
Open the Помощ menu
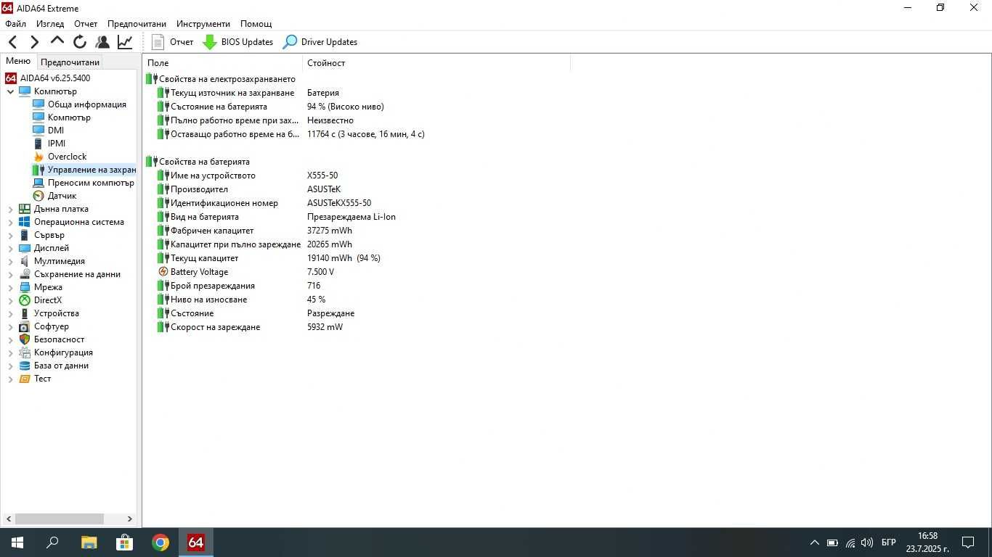(256, 24)
